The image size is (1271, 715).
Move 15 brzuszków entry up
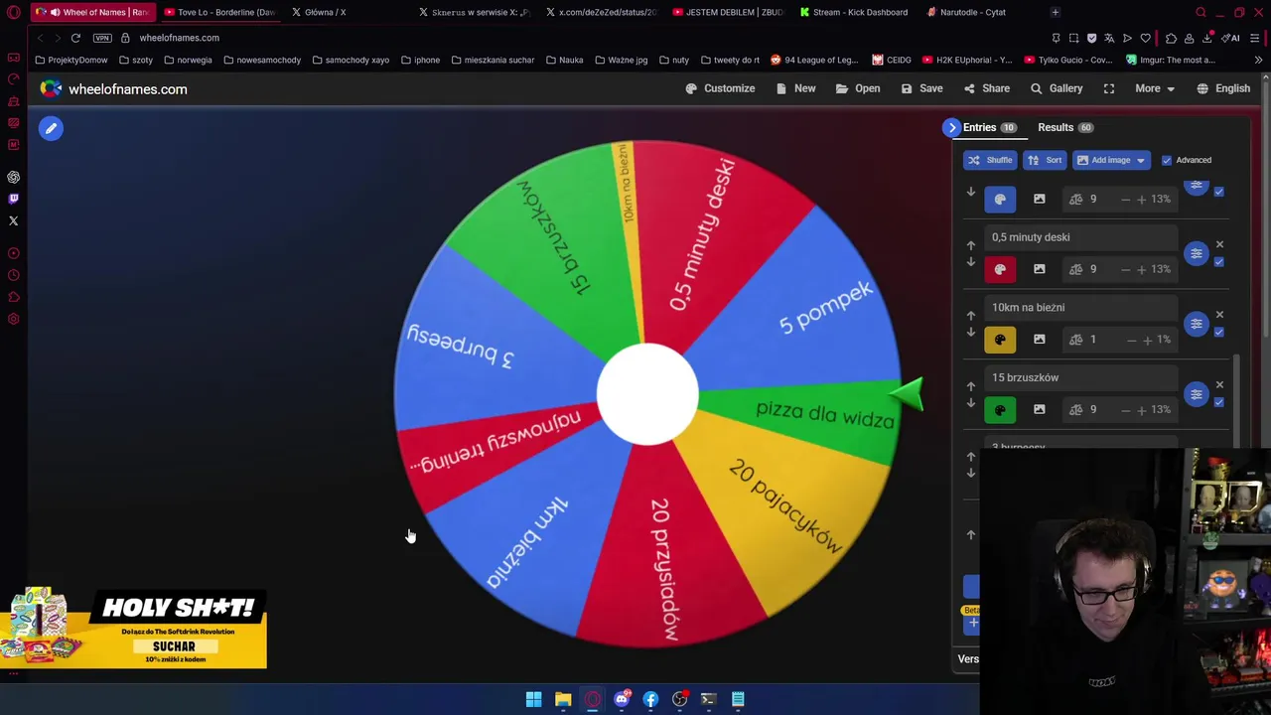click(x=971, y=385)
